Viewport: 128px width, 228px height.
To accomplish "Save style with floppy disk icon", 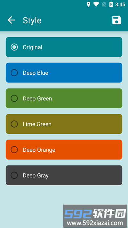I will pos(116,20).
